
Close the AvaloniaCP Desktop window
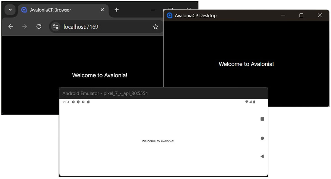[320, 16]
